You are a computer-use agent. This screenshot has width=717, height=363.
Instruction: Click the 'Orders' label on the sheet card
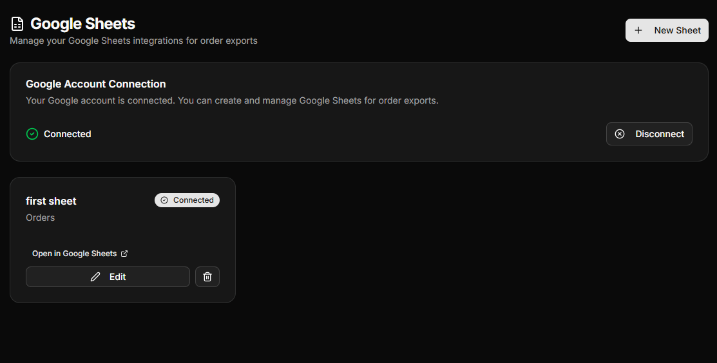(40, 218)
